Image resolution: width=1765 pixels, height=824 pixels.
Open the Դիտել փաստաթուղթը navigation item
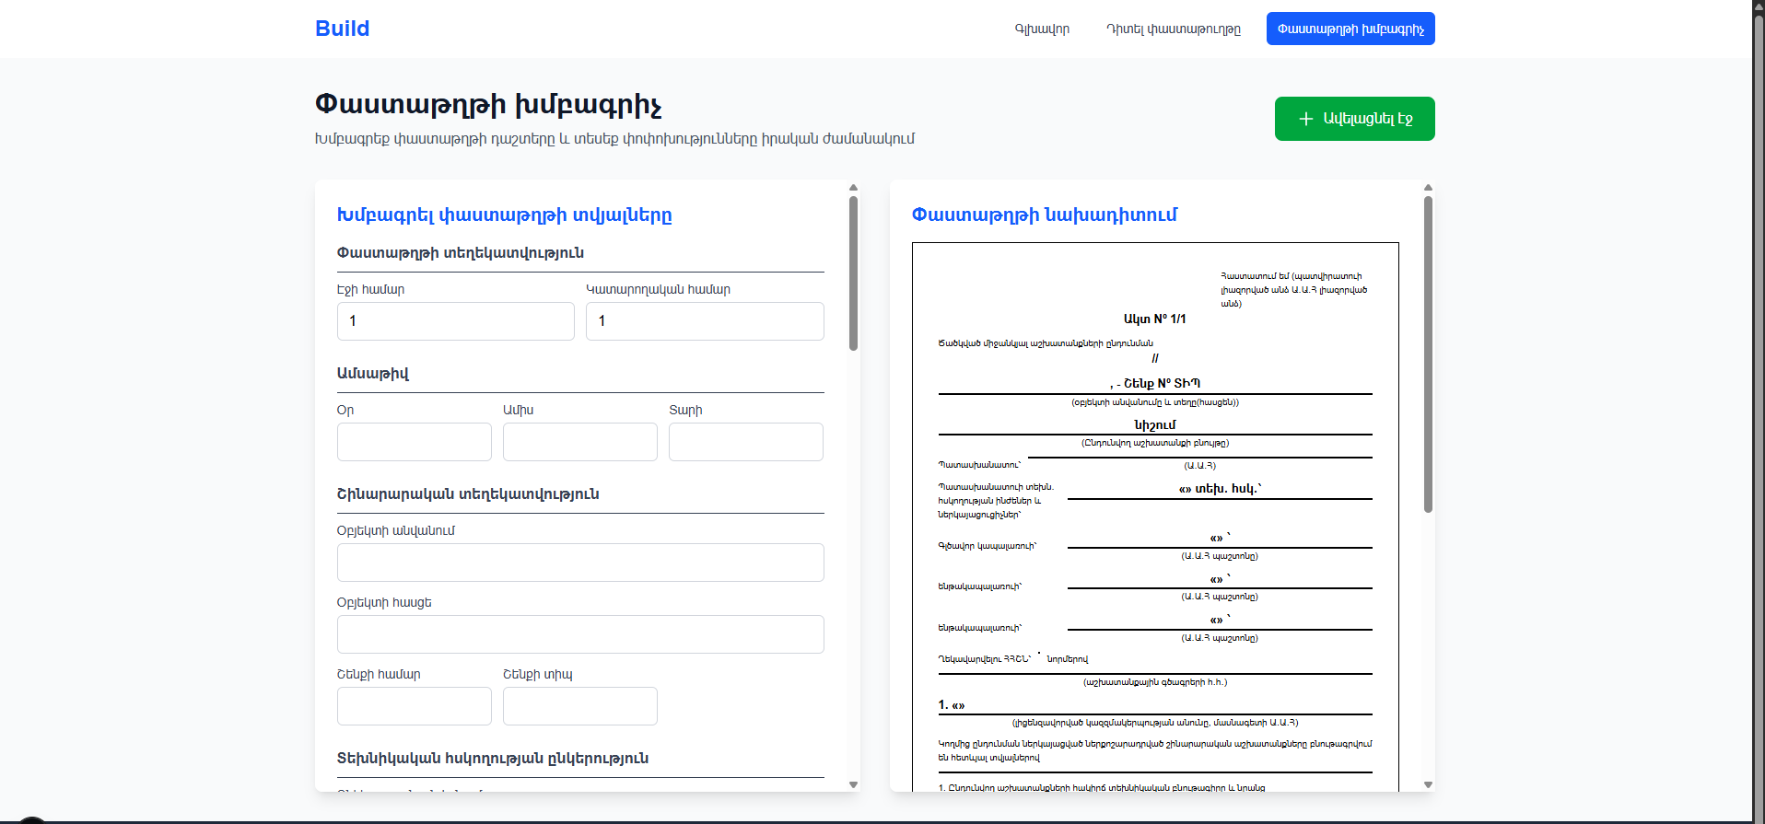1173,29
